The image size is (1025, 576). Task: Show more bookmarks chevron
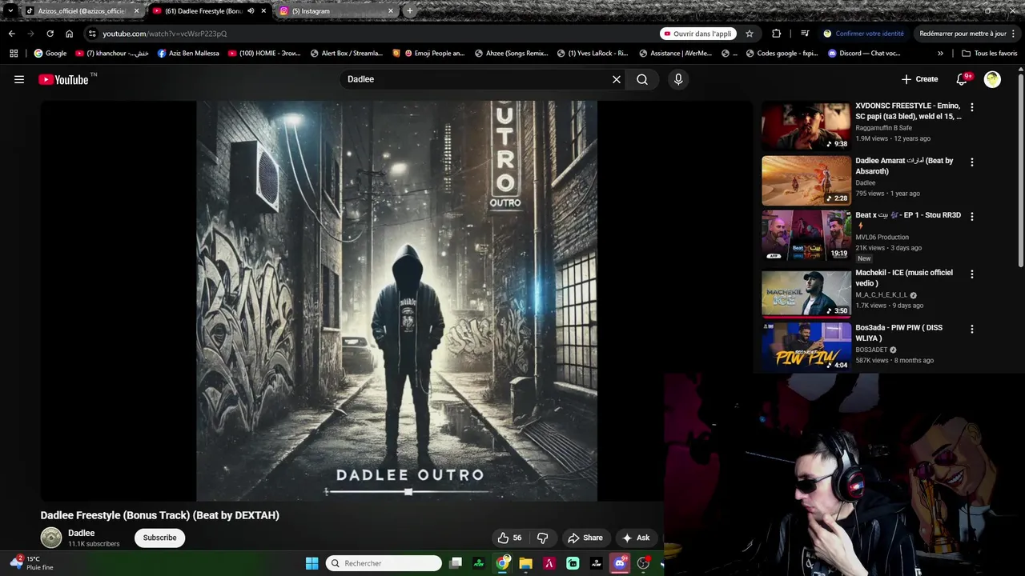tap(940, 54)
